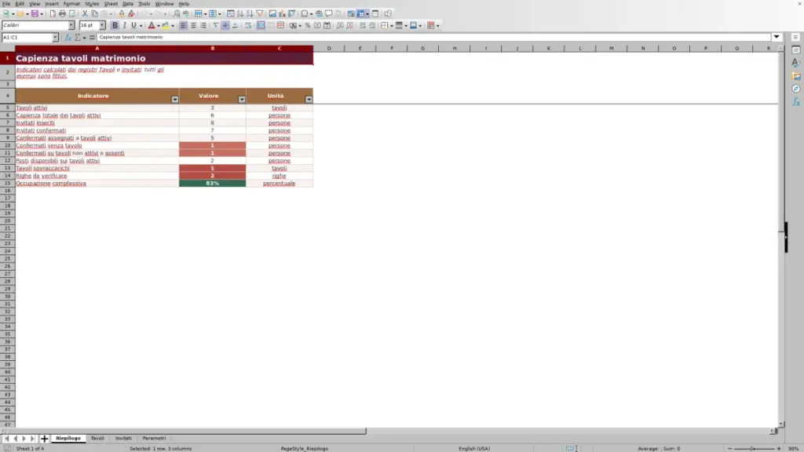Open the sidebar Styles icon
The width and height of the screenshot is (804, 452).
(796, 63)
